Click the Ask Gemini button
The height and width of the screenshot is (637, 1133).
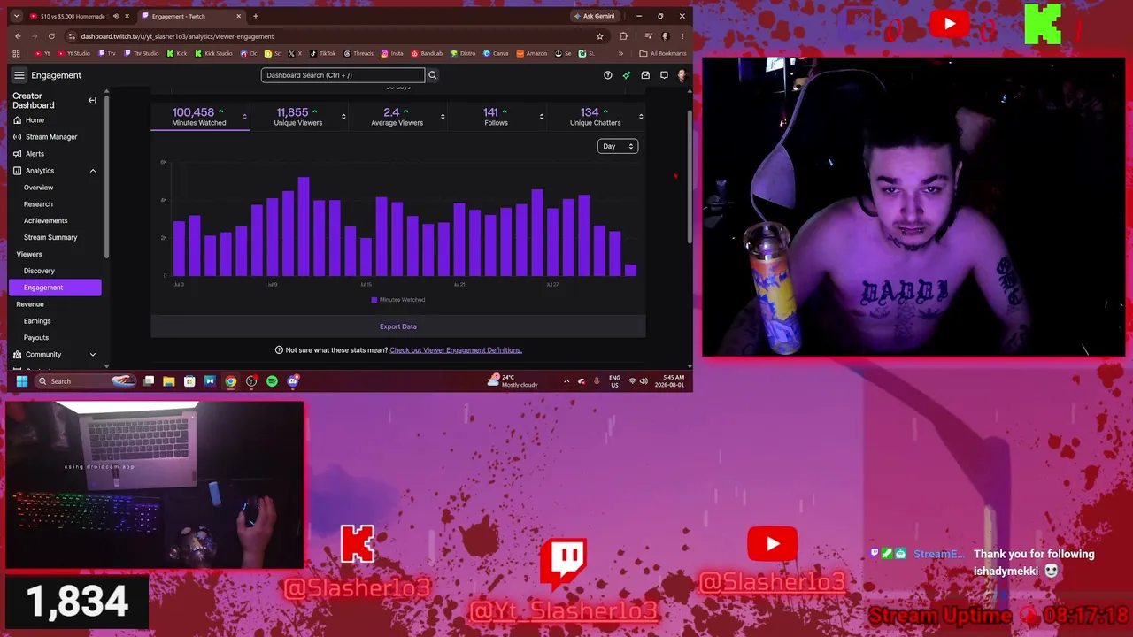click(x=594, y=16)
